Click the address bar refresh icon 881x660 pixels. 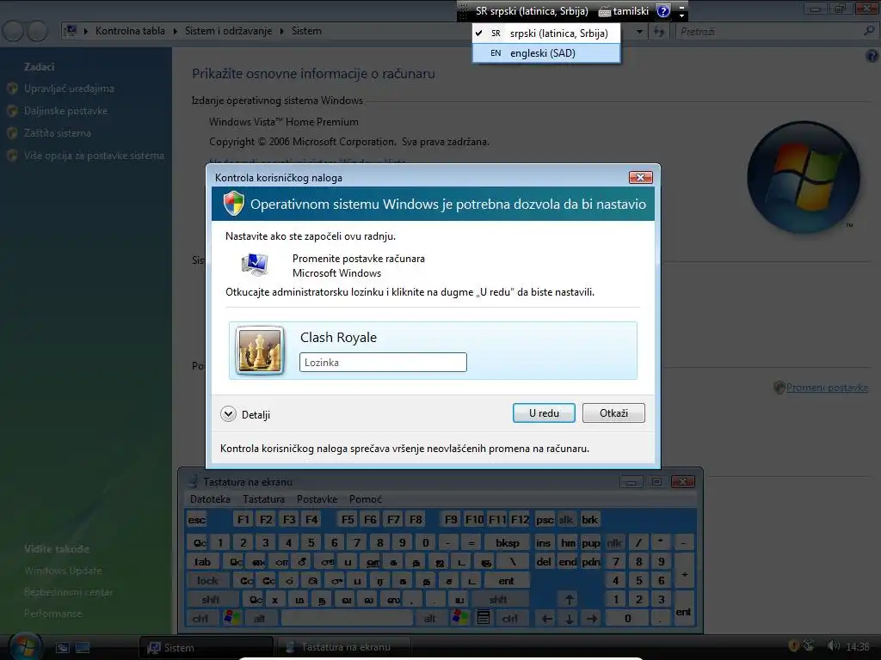click(x=658, y=32)
